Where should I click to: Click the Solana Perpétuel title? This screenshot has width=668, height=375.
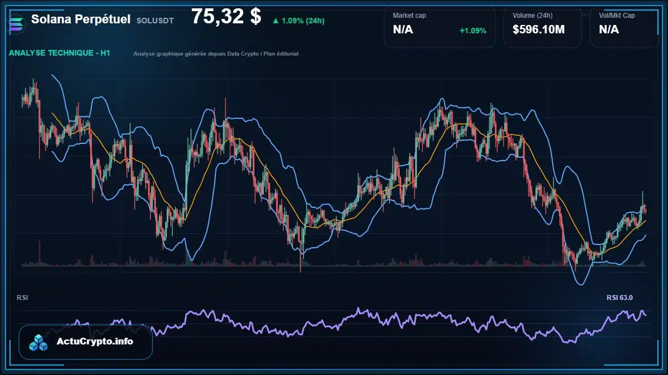(81, 19)
